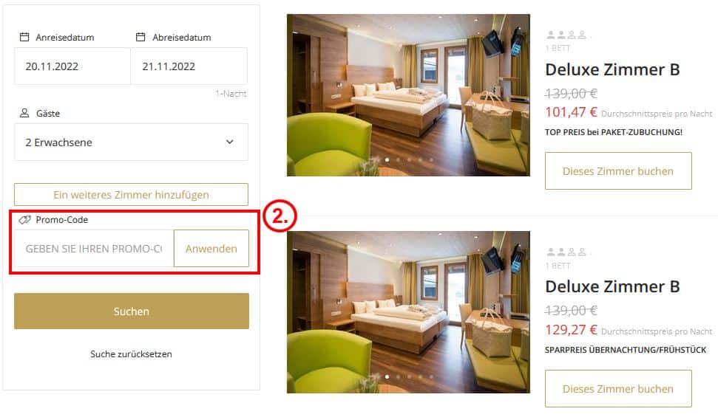Open the 2 Erwachsene guests dropdown
The image size is (718, 417).
[x=132, y=142]
